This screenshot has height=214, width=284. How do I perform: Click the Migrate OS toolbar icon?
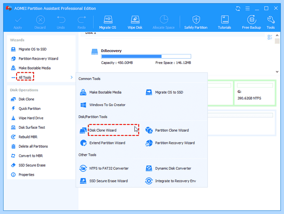108,20
